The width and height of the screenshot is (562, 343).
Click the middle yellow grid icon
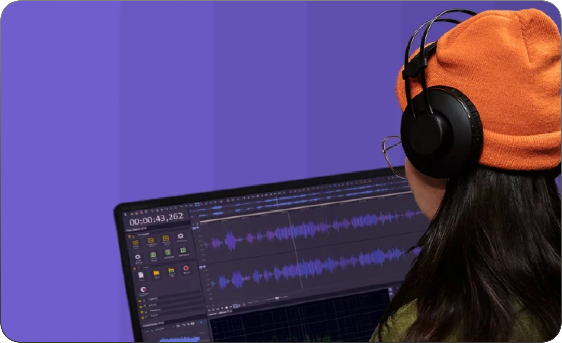click(150, 241)
